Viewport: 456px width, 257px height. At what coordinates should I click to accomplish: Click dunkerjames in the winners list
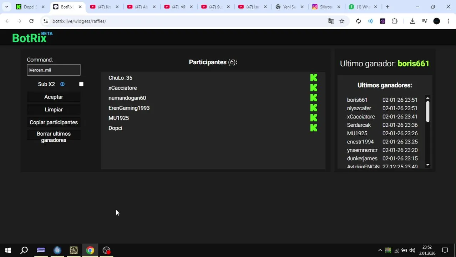coord(362,158)
